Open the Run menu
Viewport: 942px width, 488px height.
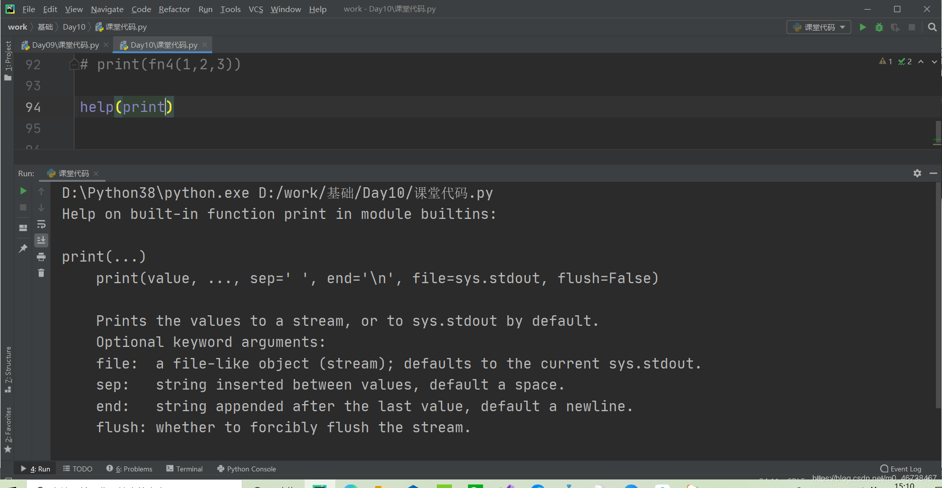point(205,9)
